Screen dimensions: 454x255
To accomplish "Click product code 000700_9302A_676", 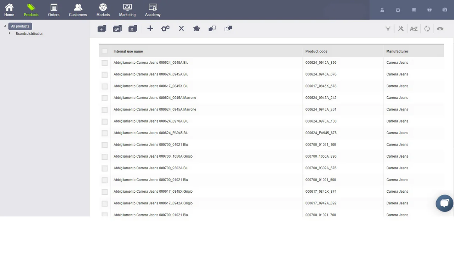I will (321, 168).
